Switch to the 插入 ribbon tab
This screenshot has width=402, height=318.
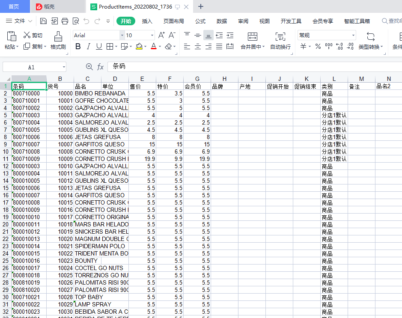pos(147,21)
